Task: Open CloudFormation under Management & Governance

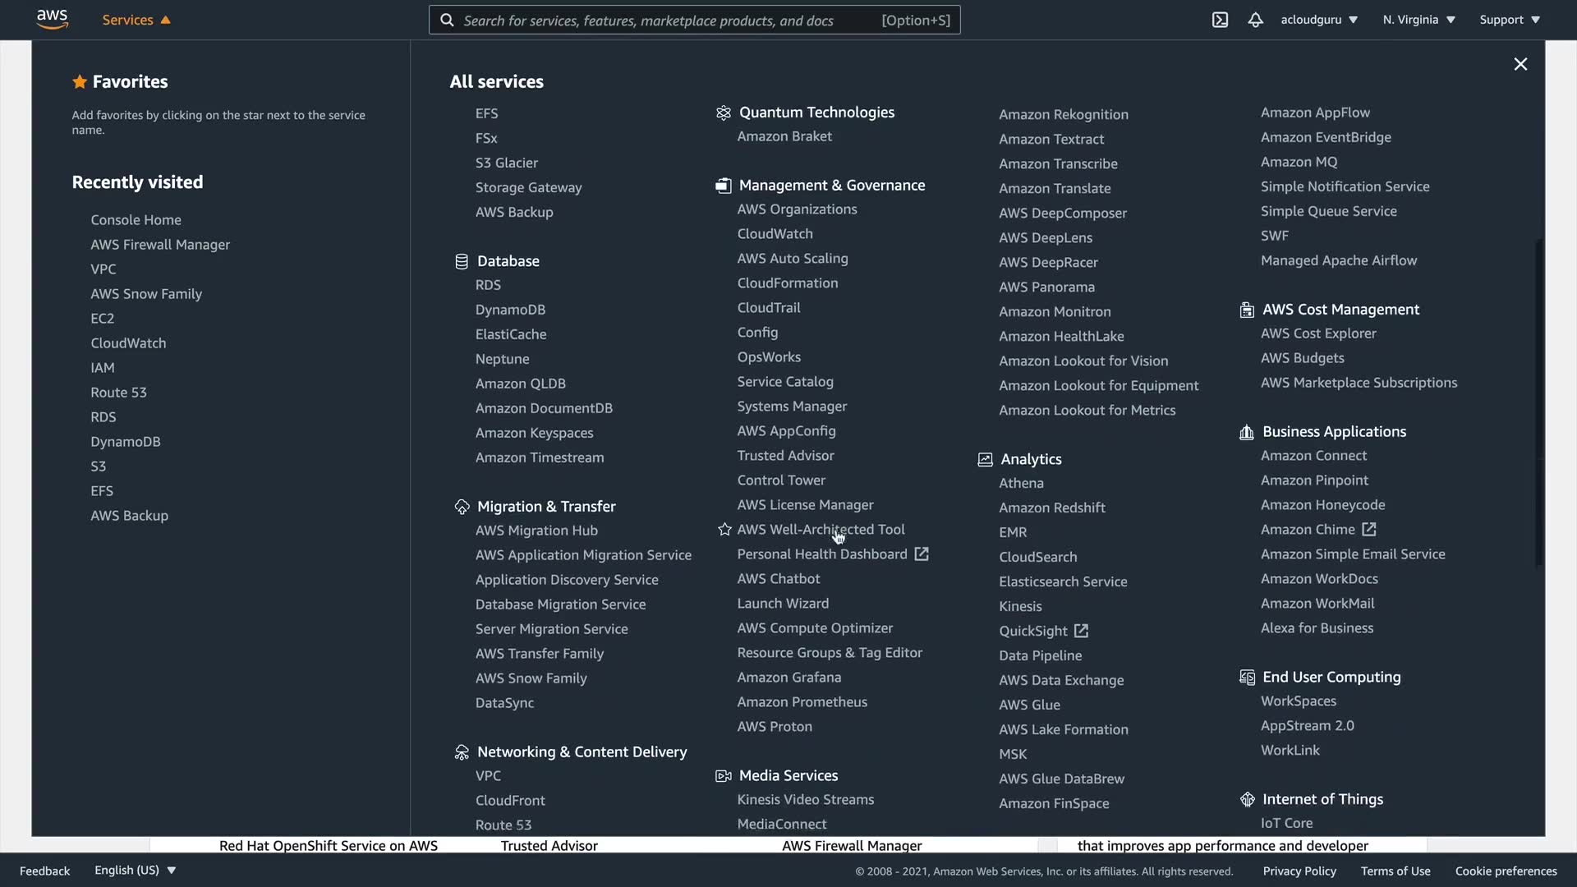Action: pos(787,283)
